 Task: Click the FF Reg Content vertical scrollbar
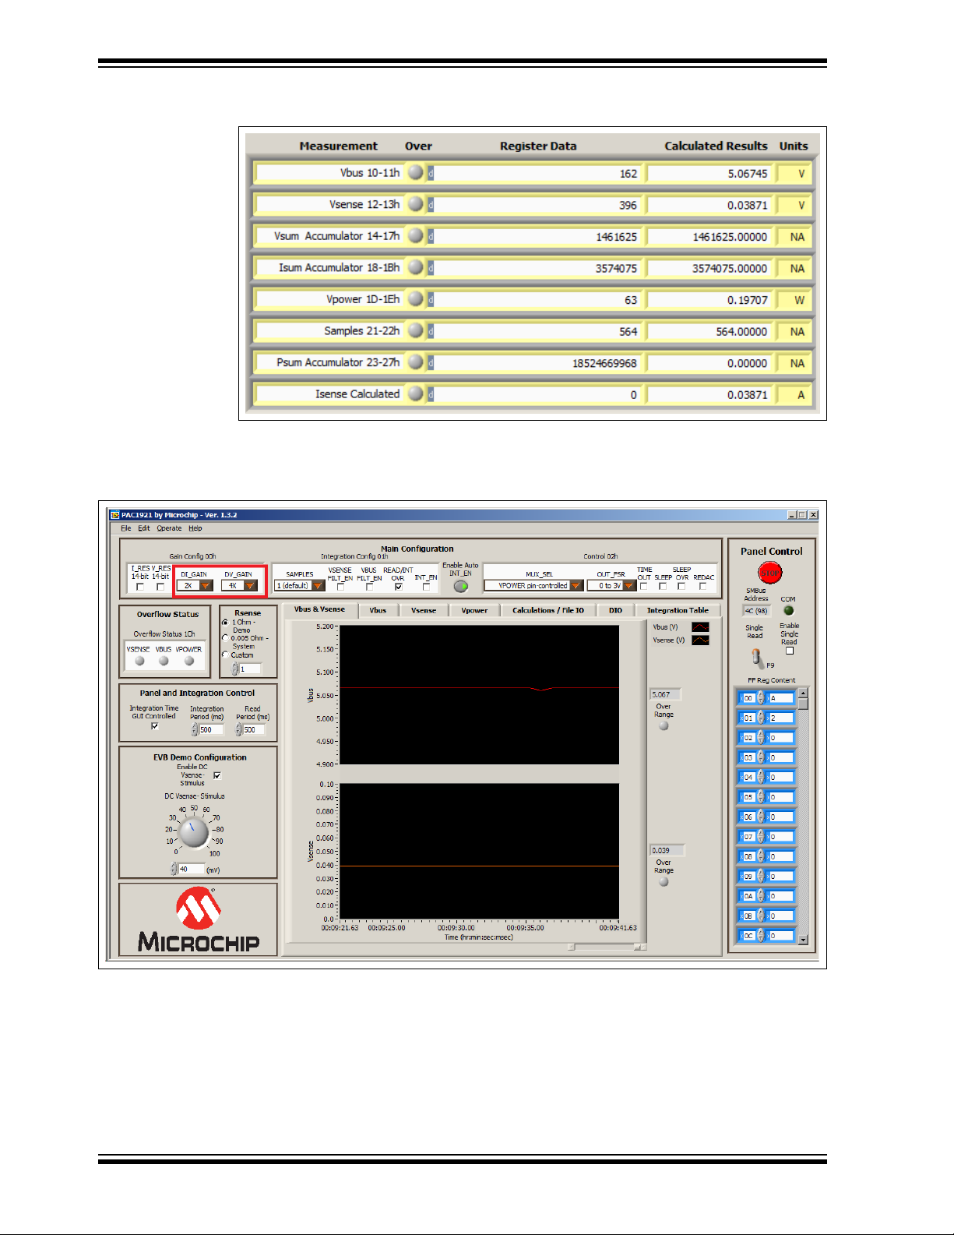pyautogui.click(x=803, y=816)
